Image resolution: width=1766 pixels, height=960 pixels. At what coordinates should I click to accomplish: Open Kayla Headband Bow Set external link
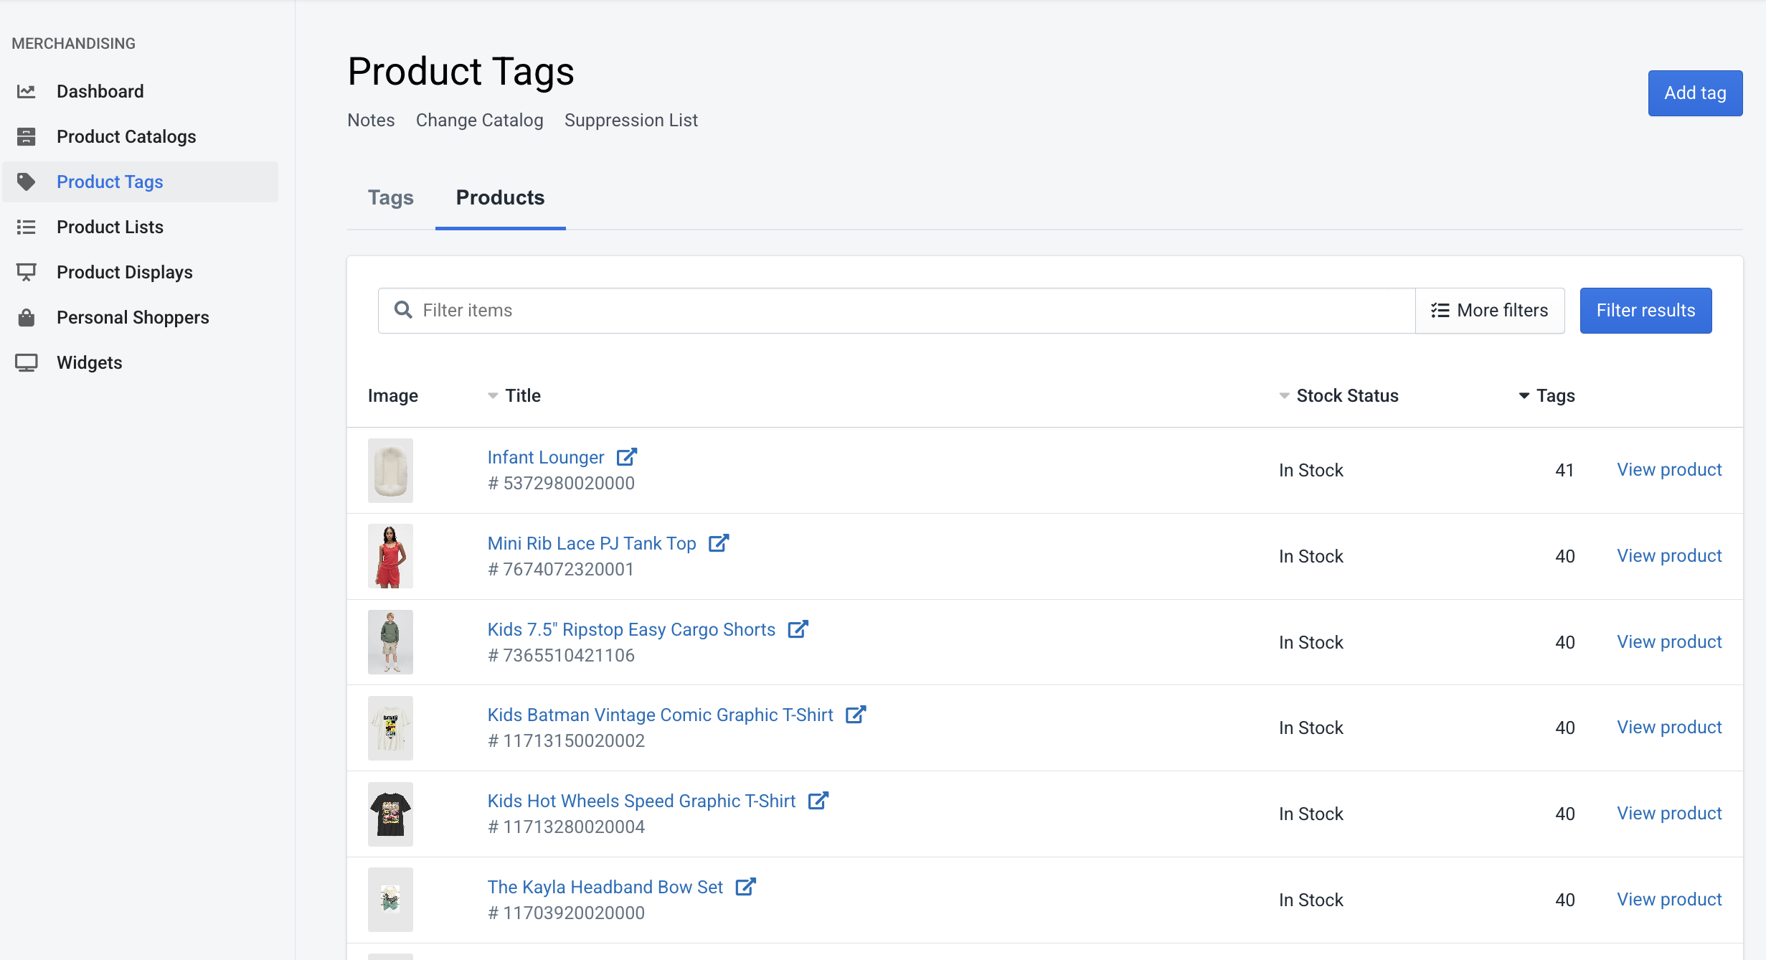[x=746, y=887]
